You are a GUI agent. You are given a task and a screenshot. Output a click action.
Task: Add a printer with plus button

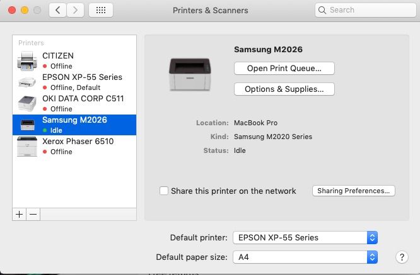(20, 215)
